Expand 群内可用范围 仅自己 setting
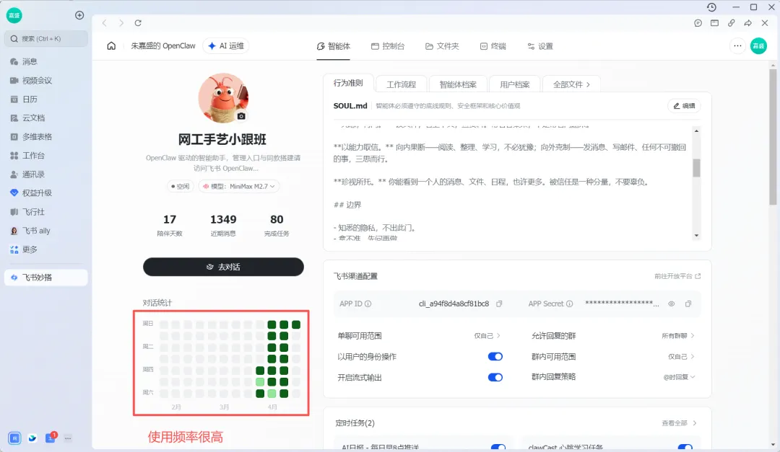The height and width of the screenshot is (452, 780). click(681, 357)
